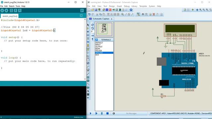
Task: Click Proteus New Project icon
Action: point(89,10)
